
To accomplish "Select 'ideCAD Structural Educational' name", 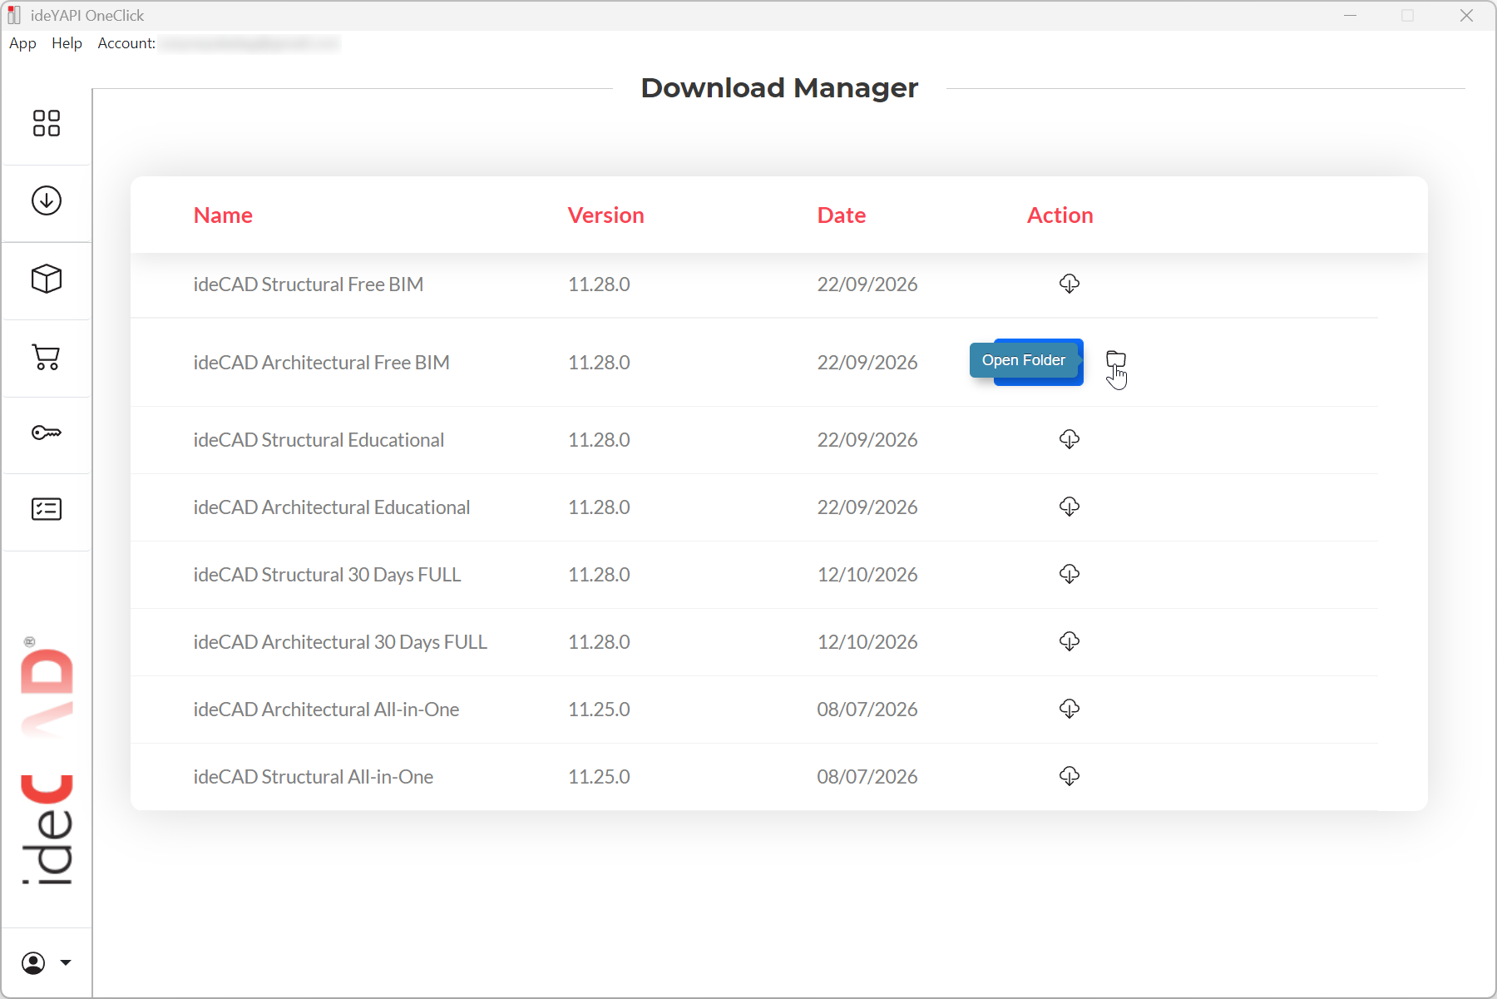I will (319, 440).
